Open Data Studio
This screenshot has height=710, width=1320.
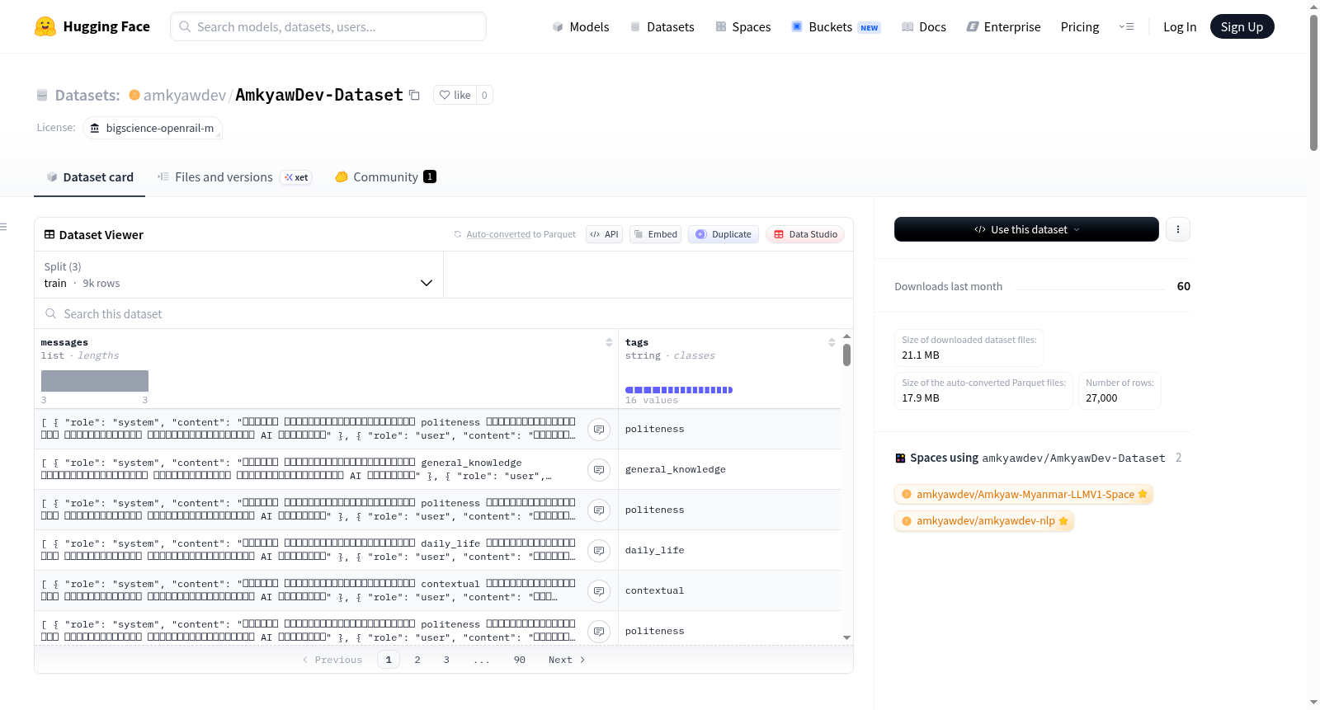804,234
